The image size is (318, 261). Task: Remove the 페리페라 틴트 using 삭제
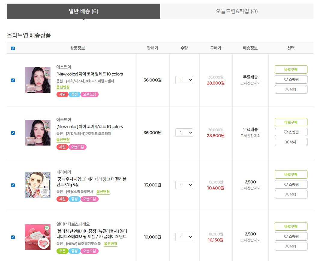click(x=291, y=194)
